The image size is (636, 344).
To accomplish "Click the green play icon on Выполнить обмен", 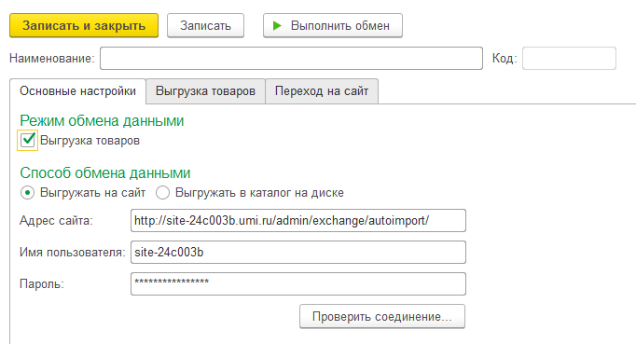I will [x=277, y=25].
